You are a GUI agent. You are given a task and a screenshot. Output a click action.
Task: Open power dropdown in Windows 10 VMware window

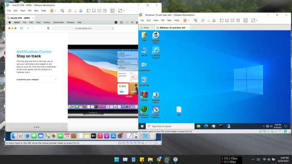pyautogui.click(x=189, y=21)
